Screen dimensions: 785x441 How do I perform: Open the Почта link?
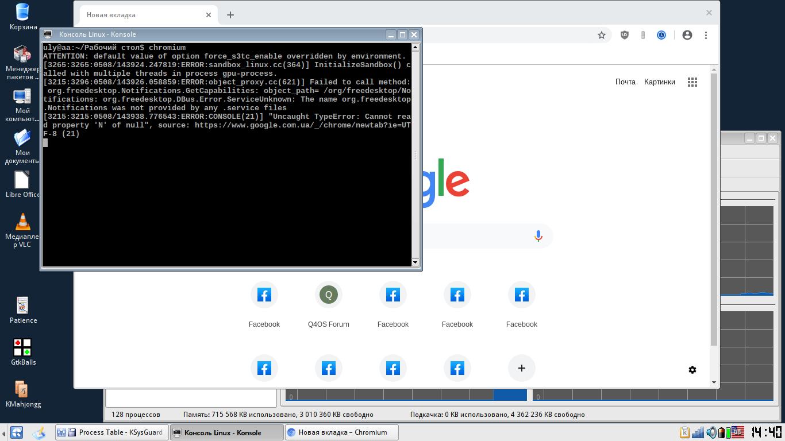pos(625,82)
